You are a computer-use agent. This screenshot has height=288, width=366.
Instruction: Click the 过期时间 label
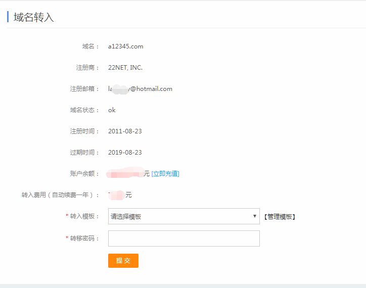pyautogui.click(x=84, y=153)
